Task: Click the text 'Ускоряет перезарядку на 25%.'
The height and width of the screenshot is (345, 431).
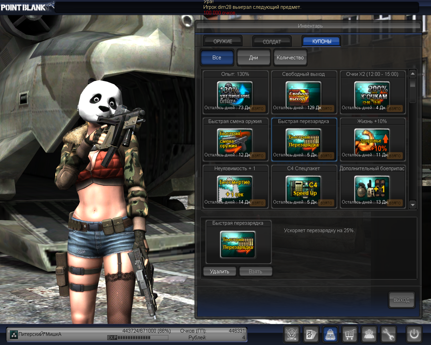Action: [x=319, y=230]
